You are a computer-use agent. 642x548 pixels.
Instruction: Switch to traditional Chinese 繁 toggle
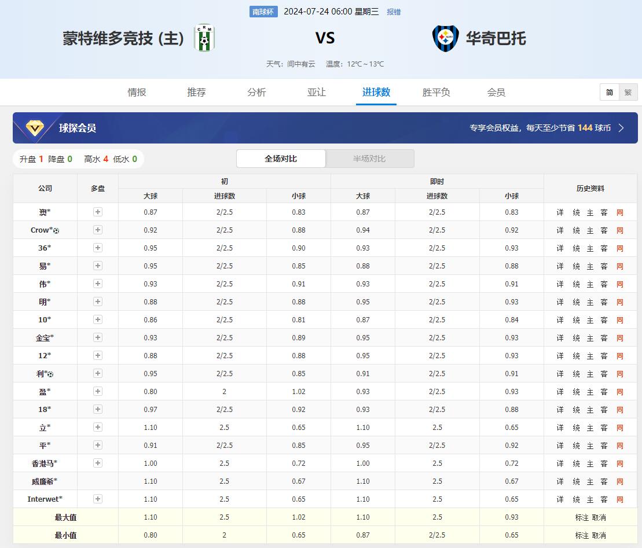coord(628,93)
